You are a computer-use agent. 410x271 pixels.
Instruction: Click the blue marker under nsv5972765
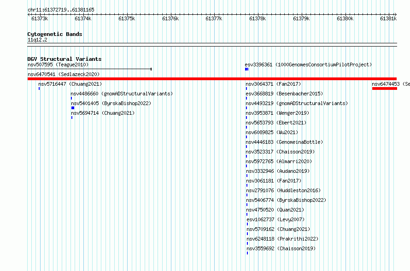point(246,166)
